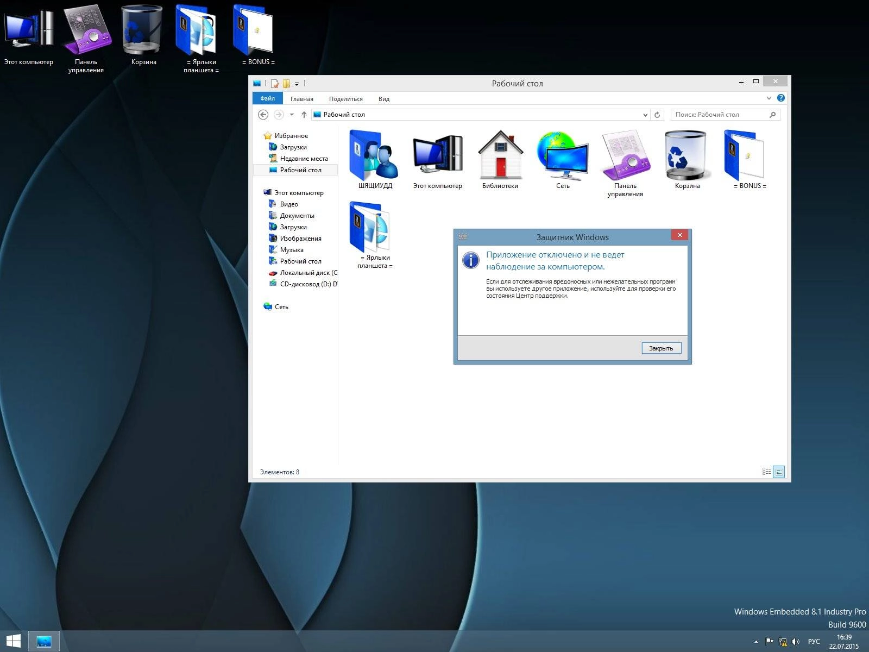Viewport: 869px width, 652px height.
Task: Switch Explorer to large icons view layout
Action: (779, 472)
